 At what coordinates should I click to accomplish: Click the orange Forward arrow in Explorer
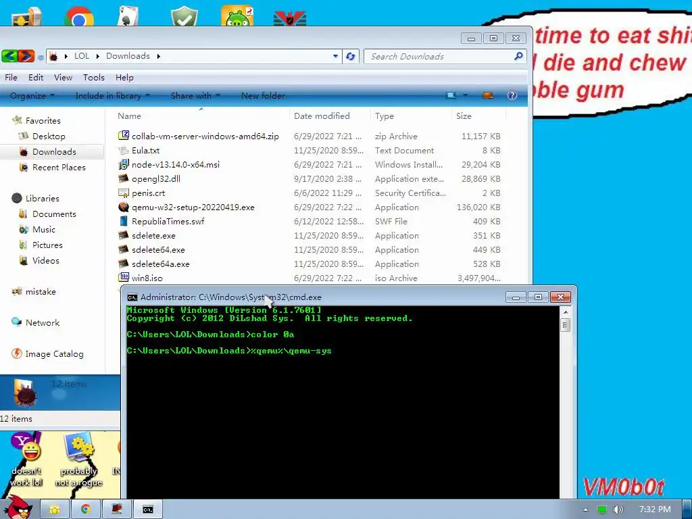coord(26,56)
